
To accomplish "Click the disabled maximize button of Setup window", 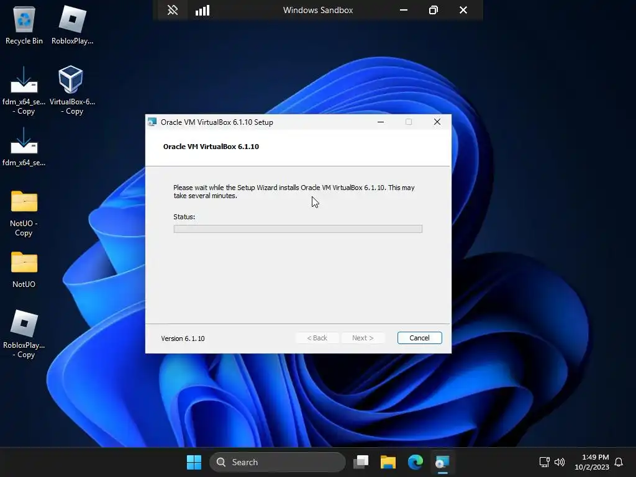I will (409, 122).
